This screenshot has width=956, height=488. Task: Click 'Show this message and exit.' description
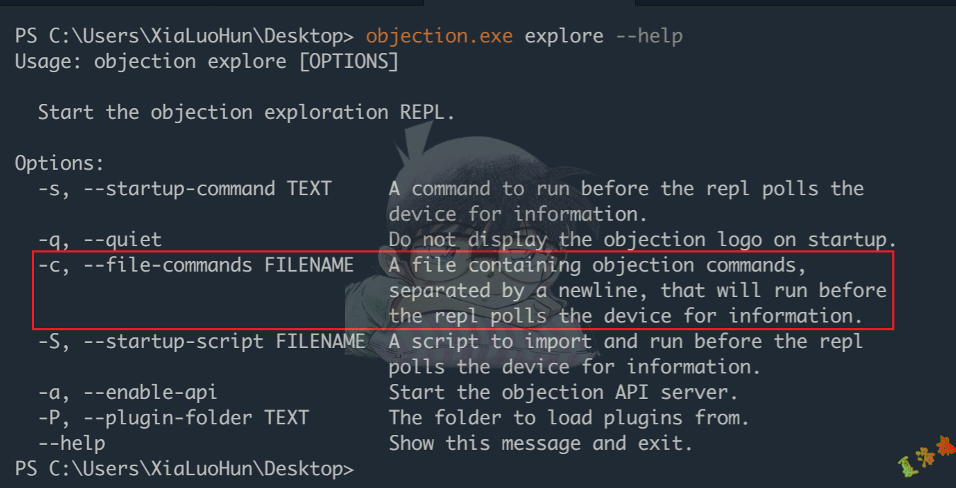(x=540, y=443)
